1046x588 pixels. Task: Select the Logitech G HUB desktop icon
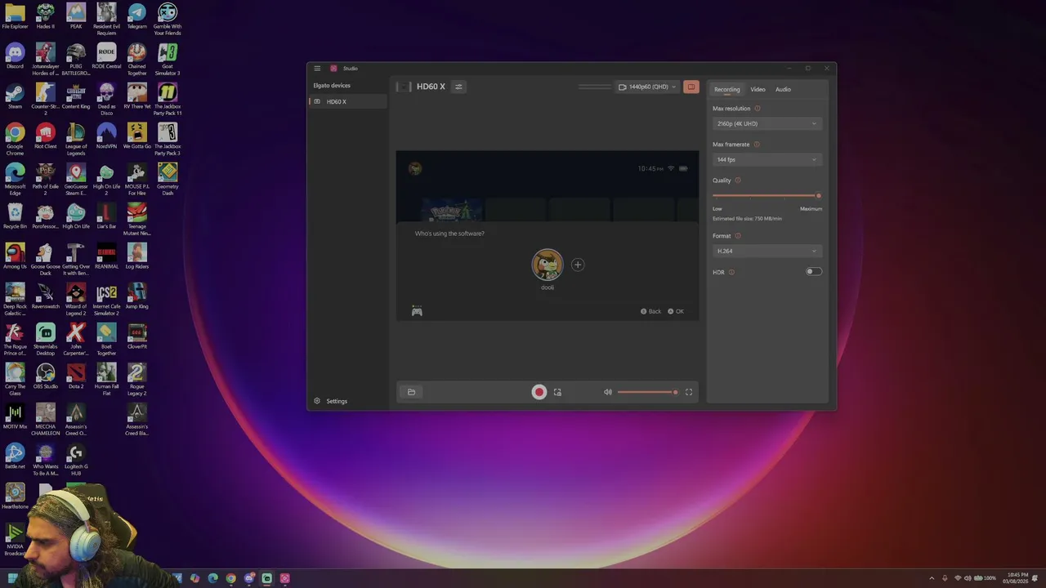[x=76, y=460]
